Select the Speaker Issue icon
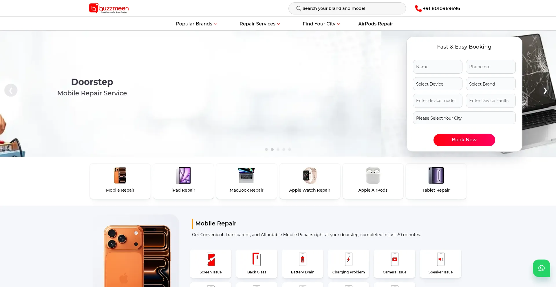 coord(441,259)
